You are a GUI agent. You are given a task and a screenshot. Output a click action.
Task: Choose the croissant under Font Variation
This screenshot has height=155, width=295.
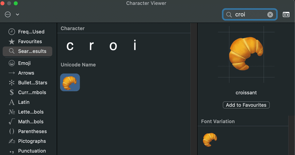click(210, 140)
